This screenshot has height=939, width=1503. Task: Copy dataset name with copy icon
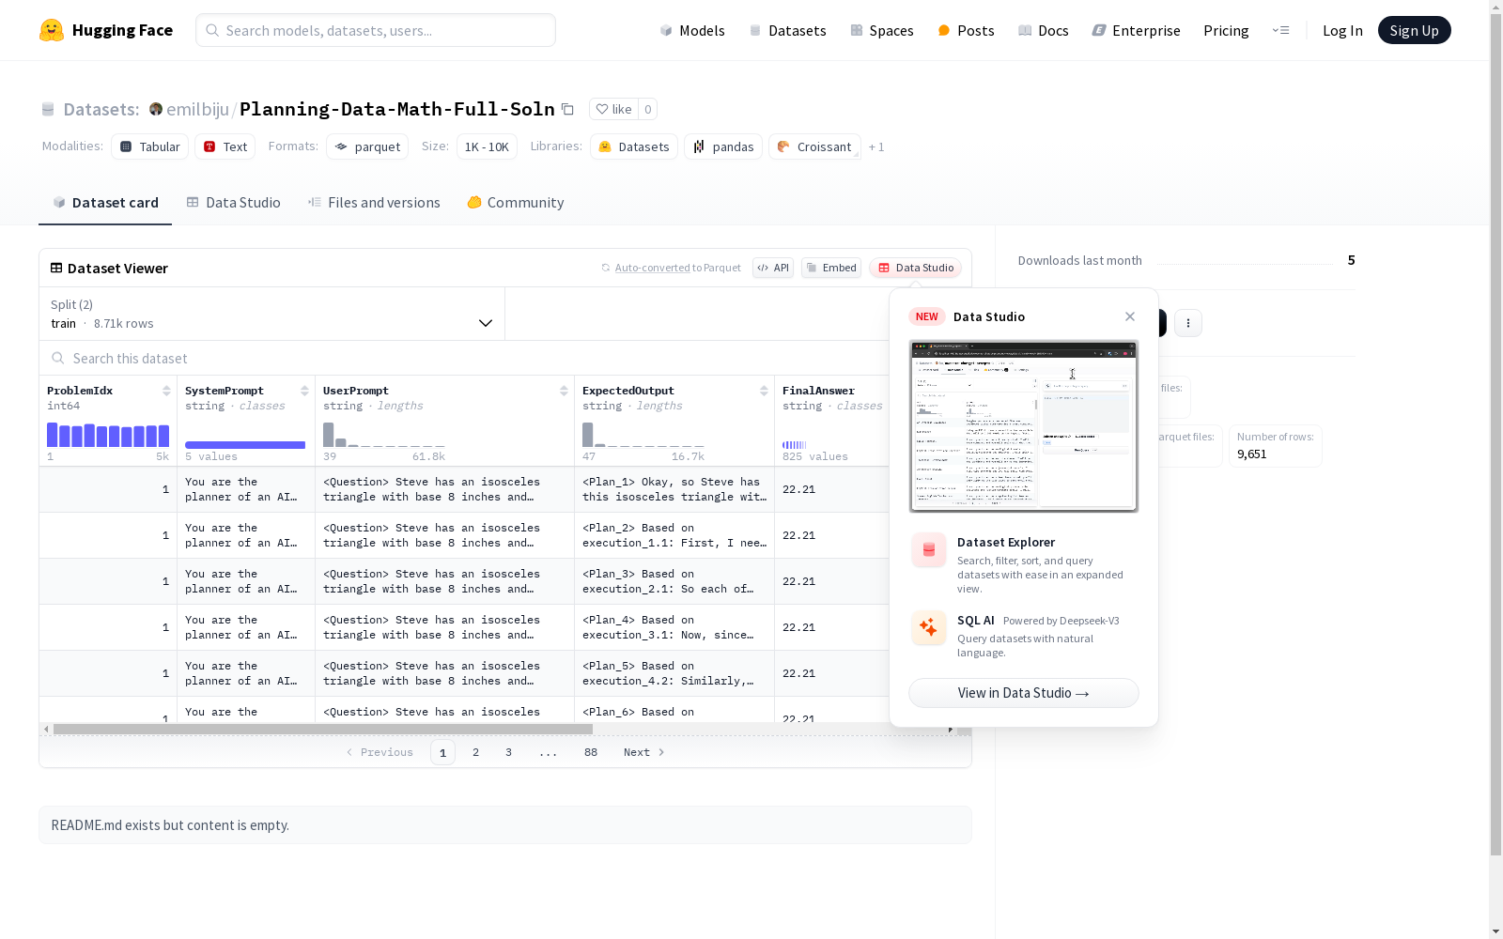[x=567, y=109]
